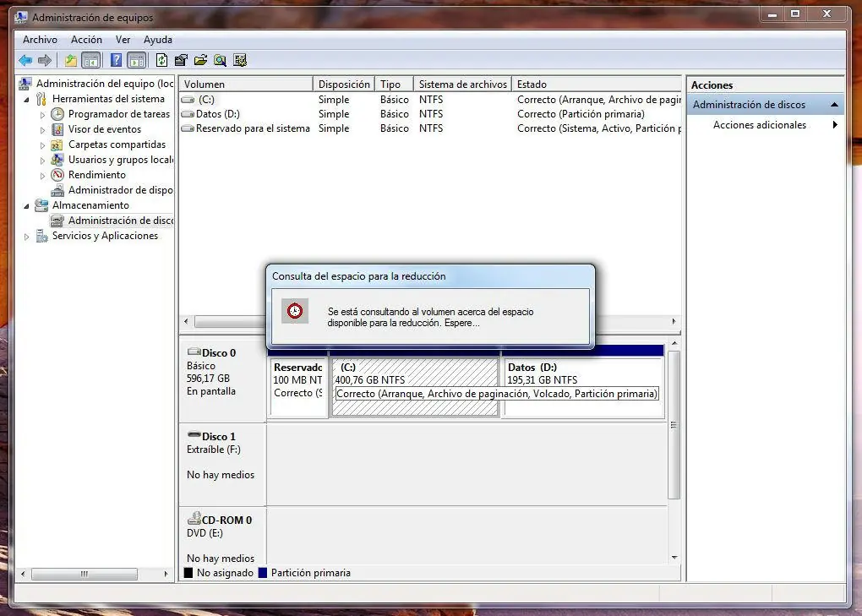The height and width of the screenshot is (616, 862).
Task: Select Visor de eventos in the tree
Action: [x=104, y=129]
